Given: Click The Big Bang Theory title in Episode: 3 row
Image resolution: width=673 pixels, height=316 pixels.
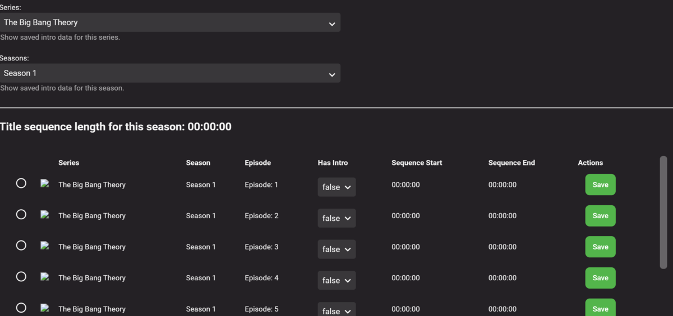Looking at the screenshot, I should point(92,247).
